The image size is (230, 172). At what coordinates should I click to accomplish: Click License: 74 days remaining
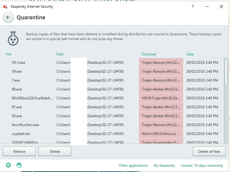click(202, 165)
